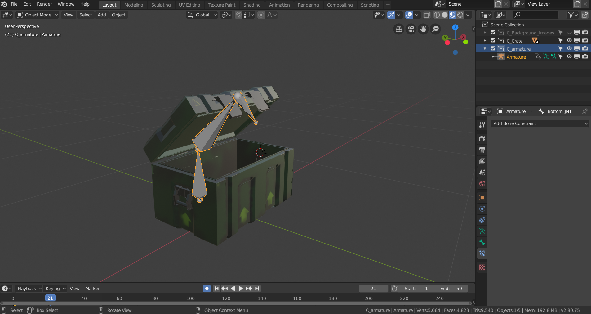Open the outliner filter options
The image size is (591, 314).
(571, 15)
